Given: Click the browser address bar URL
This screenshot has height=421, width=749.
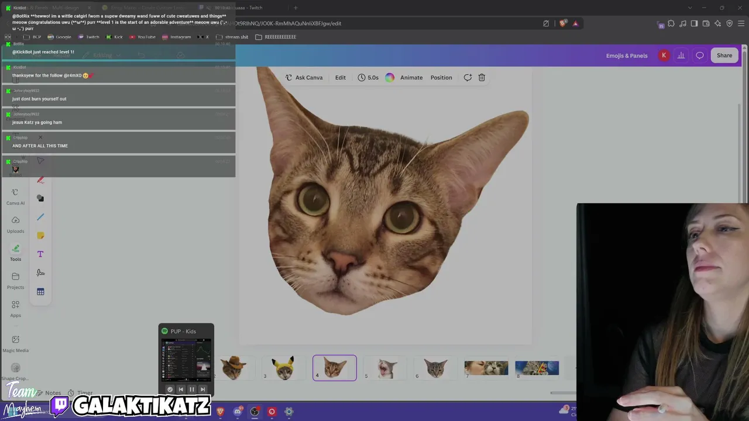Looking at the screenshot, I should [287, 23].
